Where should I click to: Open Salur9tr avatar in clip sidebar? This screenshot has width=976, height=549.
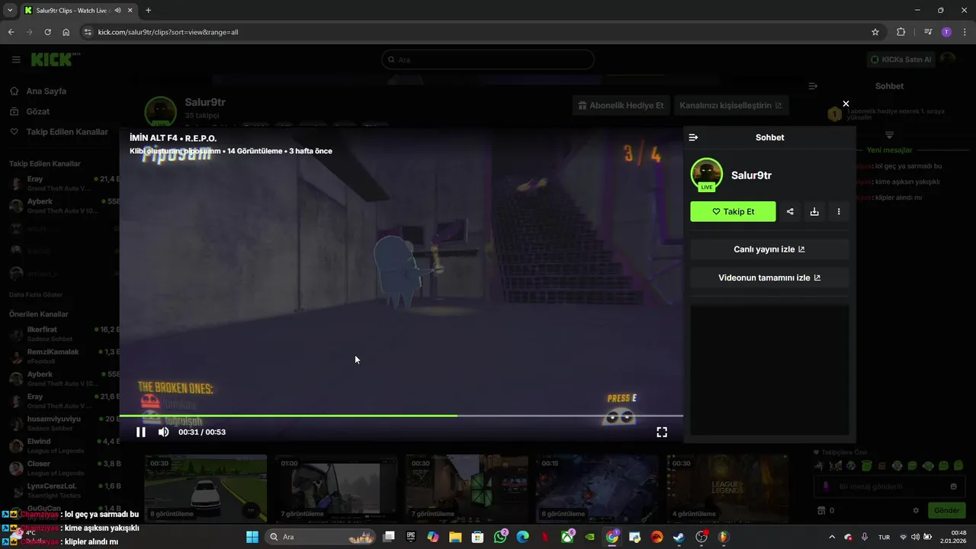(706, 174)
